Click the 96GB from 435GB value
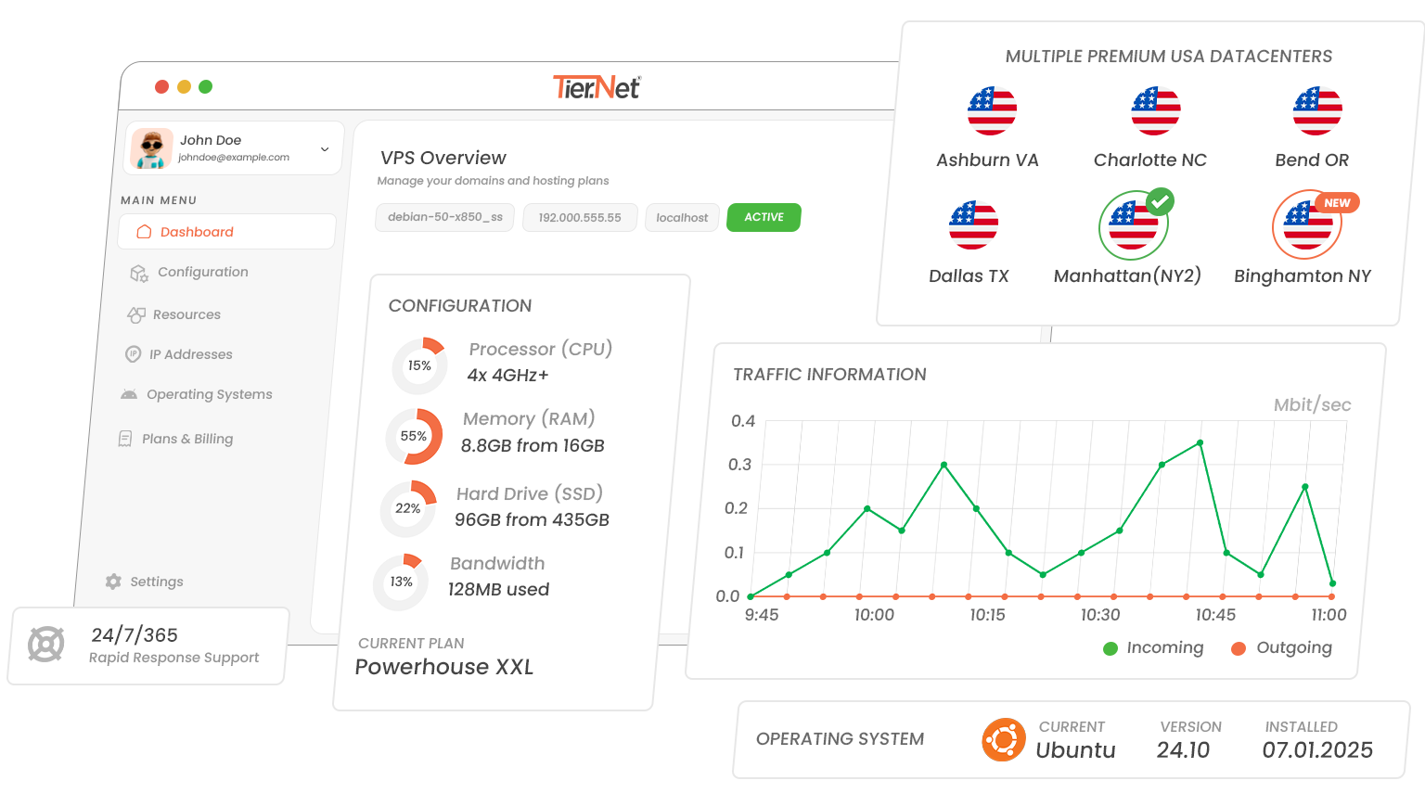Viewport: 1425px width, 793px height. pos(532,520)
